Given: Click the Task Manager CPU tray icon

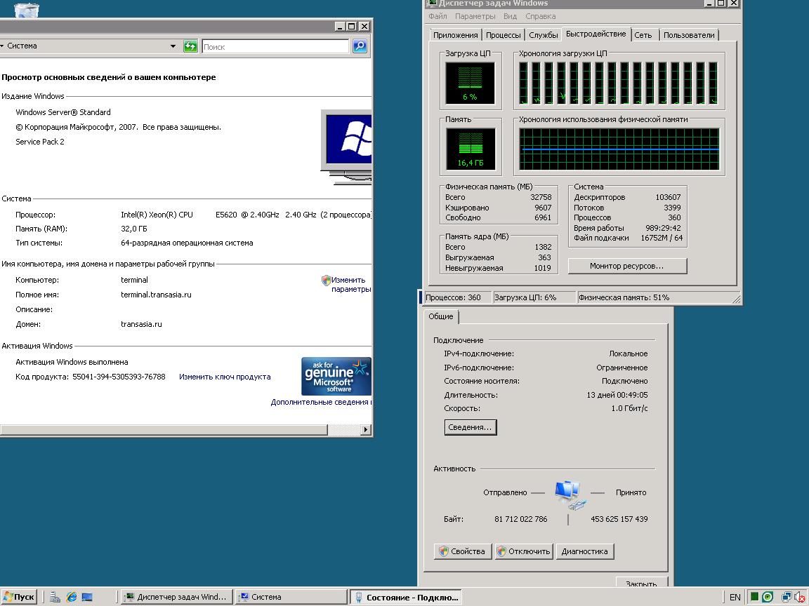Looking at the screenshot, I should coord(754,597).
